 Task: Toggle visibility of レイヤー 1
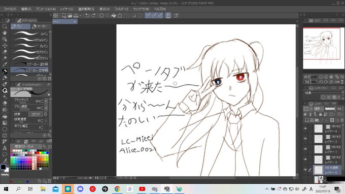click(305, 149)
